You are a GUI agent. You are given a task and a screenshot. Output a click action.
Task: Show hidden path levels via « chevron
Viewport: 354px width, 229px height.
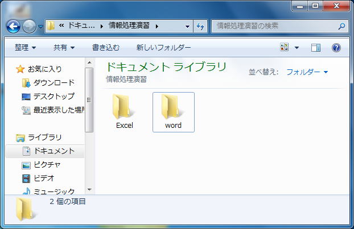tap(61, 26)
